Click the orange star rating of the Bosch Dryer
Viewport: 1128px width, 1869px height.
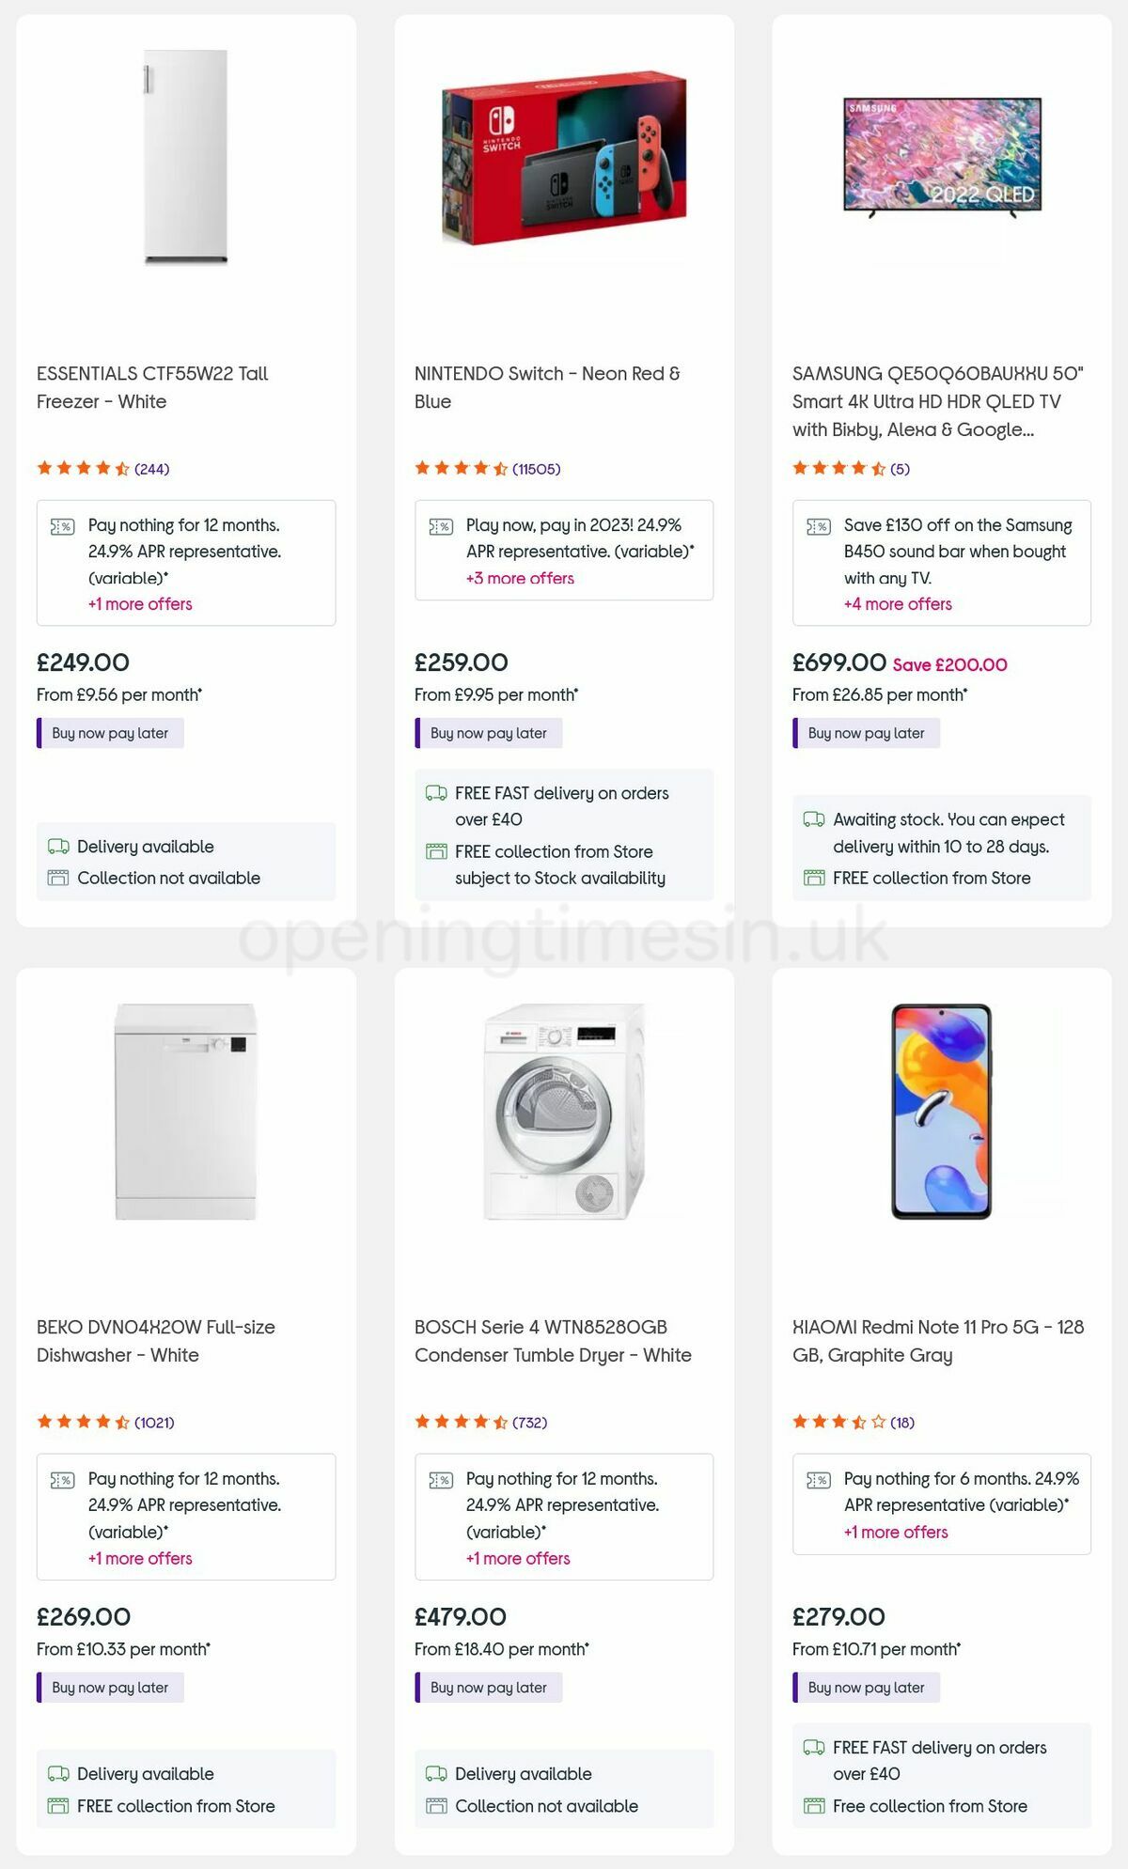(460, 1423)
